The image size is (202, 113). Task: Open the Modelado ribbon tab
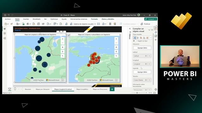pyautogui.click(x=37, y=19)
